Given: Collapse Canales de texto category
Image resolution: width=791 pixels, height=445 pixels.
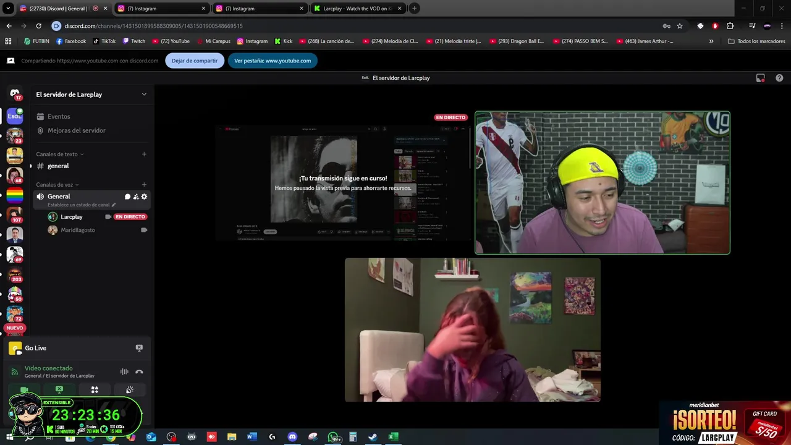Looking at the screenshot, I should pyautogui.click(x=60, y=154).
